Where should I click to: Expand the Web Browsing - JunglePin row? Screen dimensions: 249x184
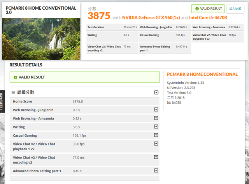(156, 109)
